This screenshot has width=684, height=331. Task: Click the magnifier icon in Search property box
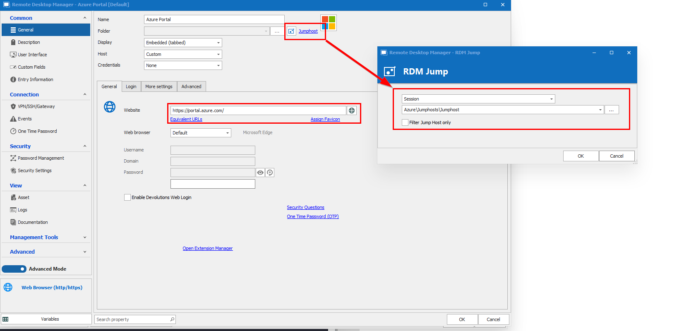point(172,319)
